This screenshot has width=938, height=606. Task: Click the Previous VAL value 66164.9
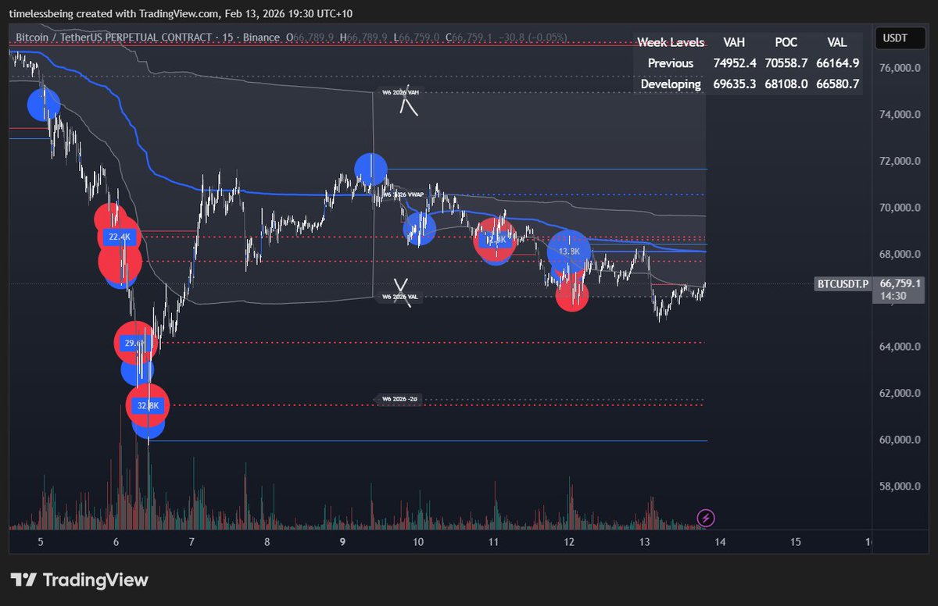tap(836, 63)
